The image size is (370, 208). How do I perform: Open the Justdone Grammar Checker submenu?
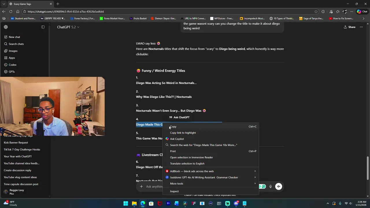211,177
